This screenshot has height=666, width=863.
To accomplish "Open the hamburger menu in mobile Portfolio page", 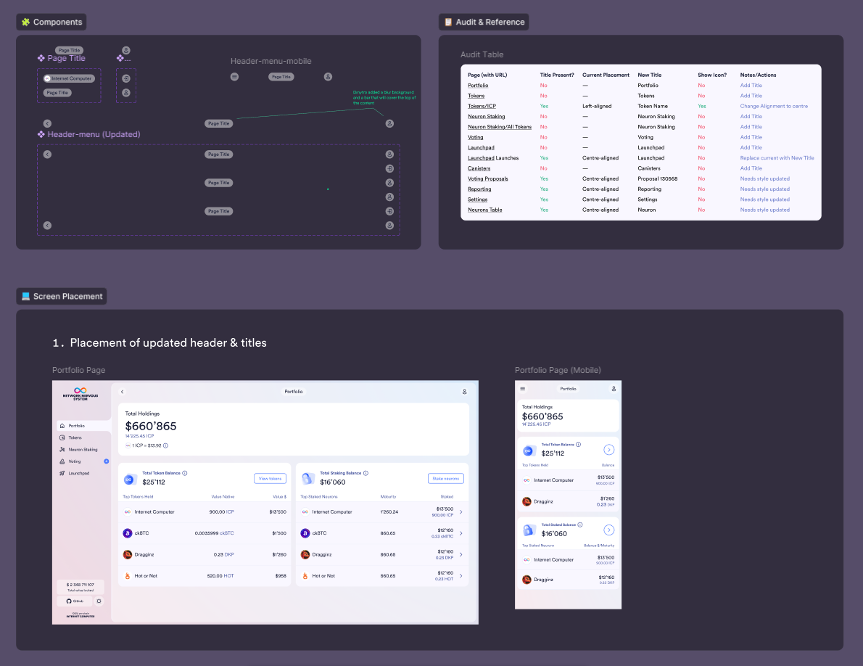I will pyautogui.click(x=523, y=389).
